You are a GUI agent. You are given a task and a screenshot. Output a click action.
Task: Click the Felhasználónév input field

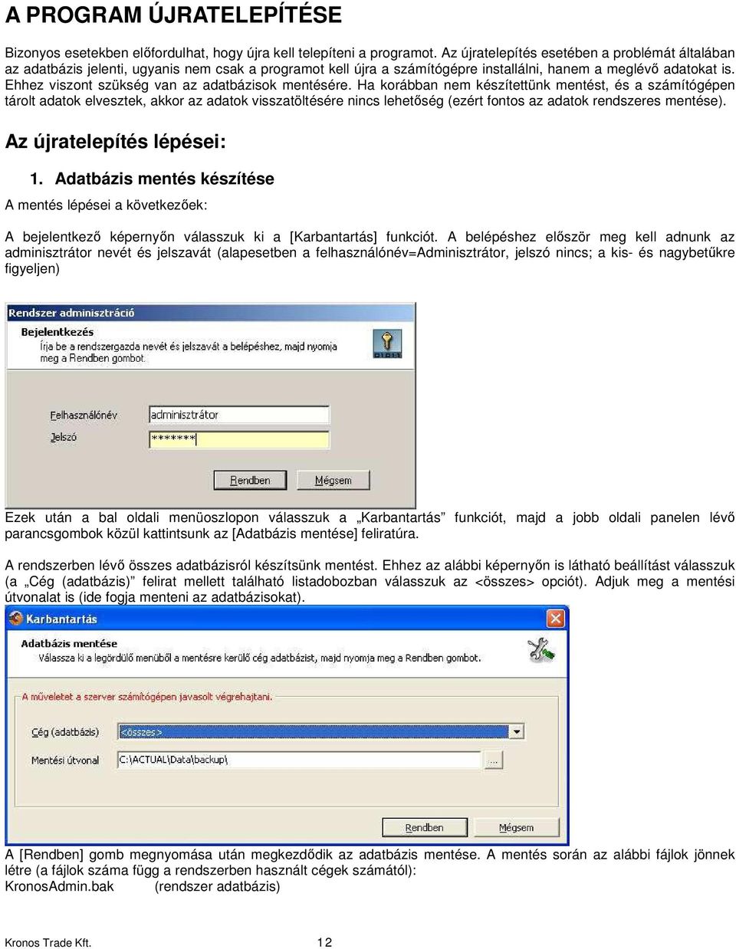pyautogui.click(x=238, y=415)
